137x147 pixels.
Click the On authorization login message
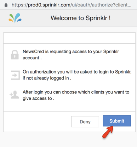[x=77, y=75]
